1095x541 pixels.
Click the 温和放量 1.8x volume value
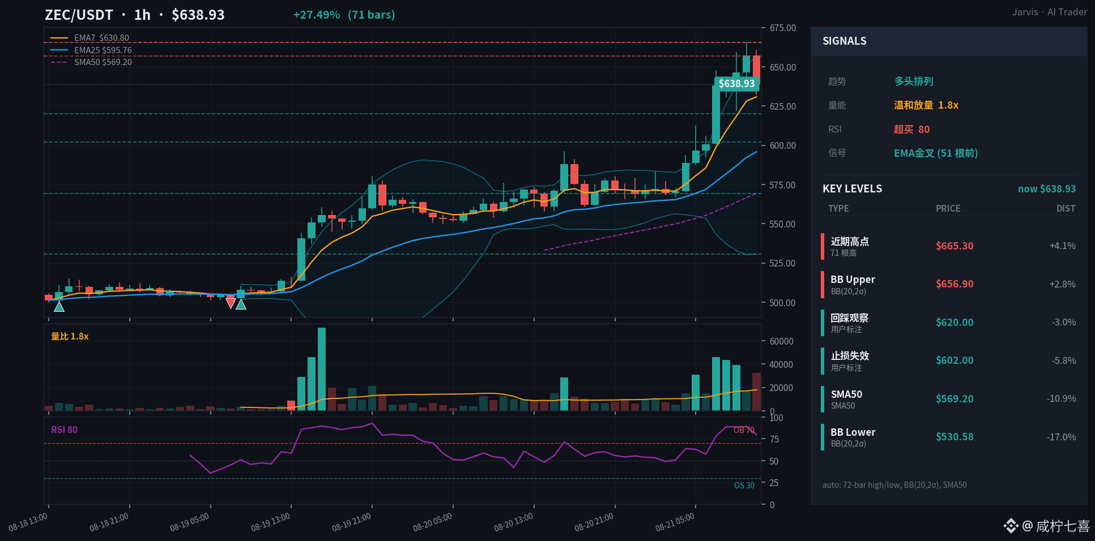[926, 105]
